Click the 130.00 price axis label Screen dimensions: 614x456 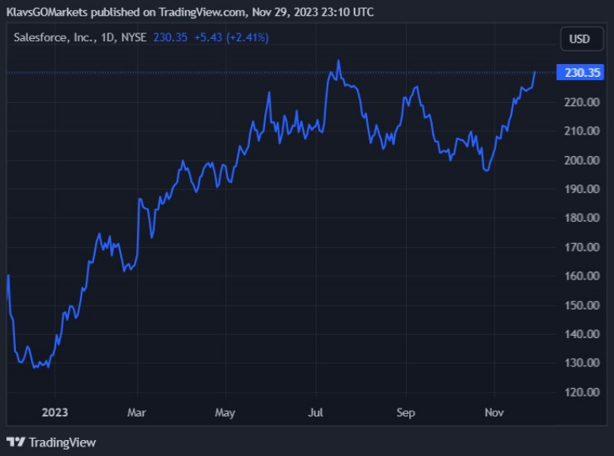click(x=582, y=363)
